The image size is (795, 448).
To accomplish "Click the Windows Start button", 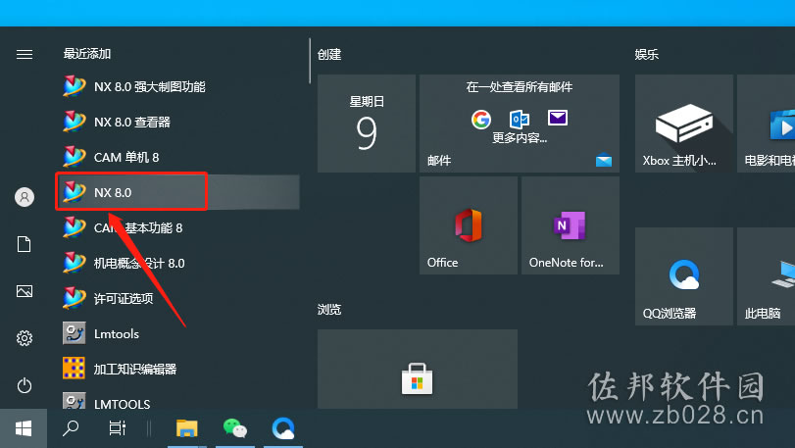I will coord(24,428).
